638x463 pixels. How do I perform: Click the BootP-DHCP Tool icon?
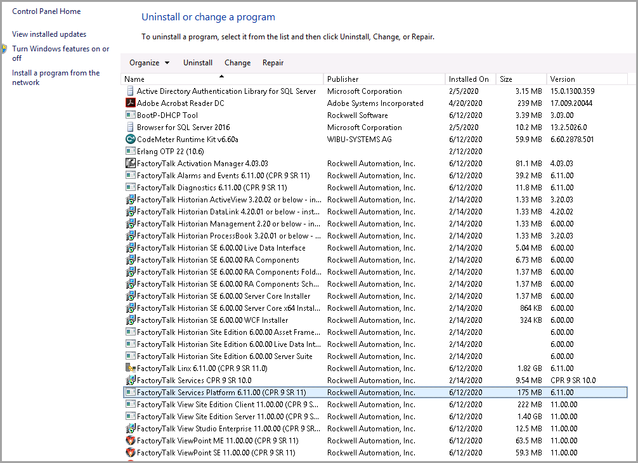[x=130, y=115]
